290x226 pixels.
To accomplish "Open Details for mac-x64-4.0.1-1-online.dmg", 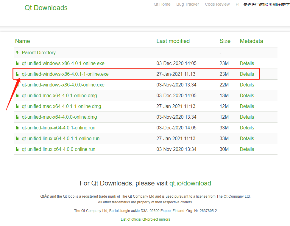I will [247, 106].
